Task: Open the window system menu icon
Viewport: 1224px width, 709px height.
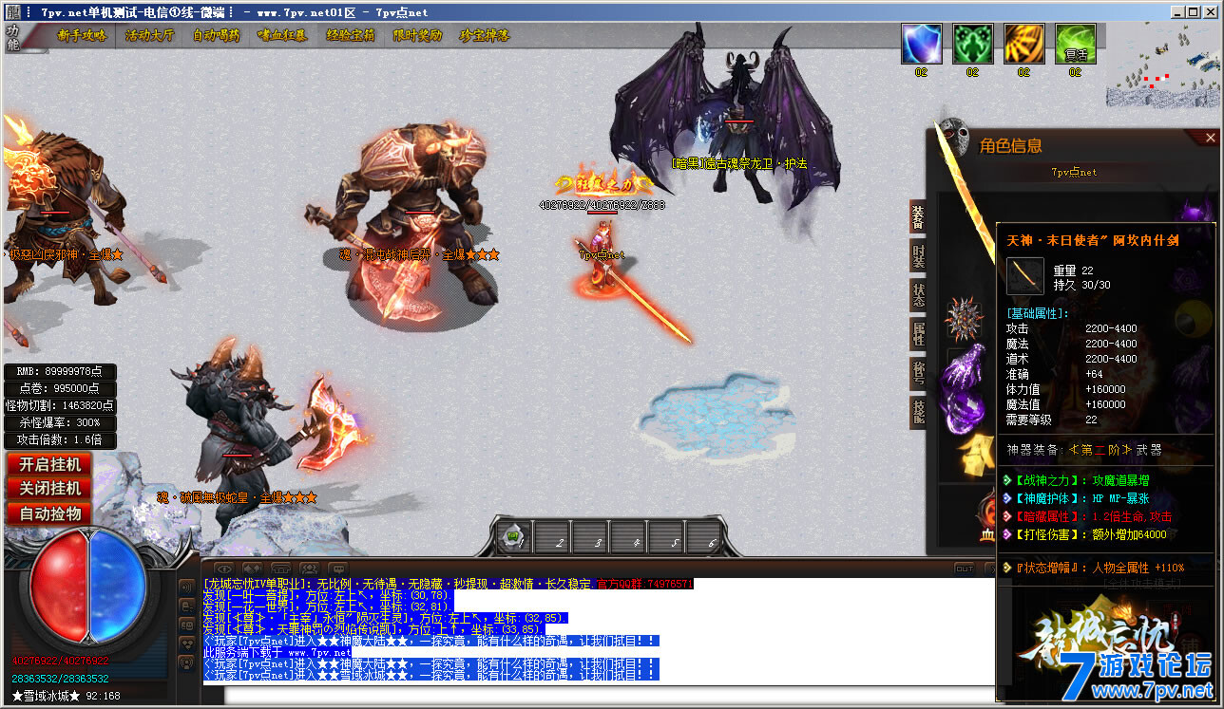Action: click(11, 11)
